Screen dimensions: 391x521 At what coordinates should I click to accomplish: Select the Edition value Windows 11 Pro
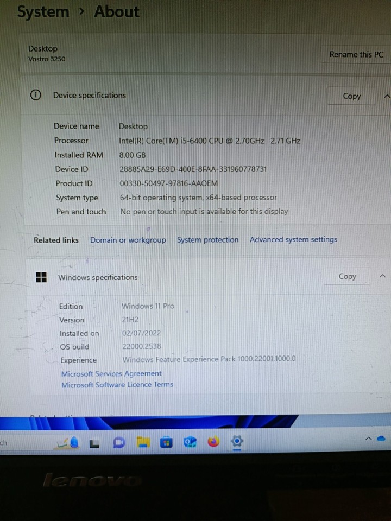coord(148,306)
